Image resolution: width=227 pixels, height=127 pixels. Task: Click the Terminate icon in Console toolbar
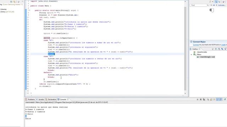[198, 99]
